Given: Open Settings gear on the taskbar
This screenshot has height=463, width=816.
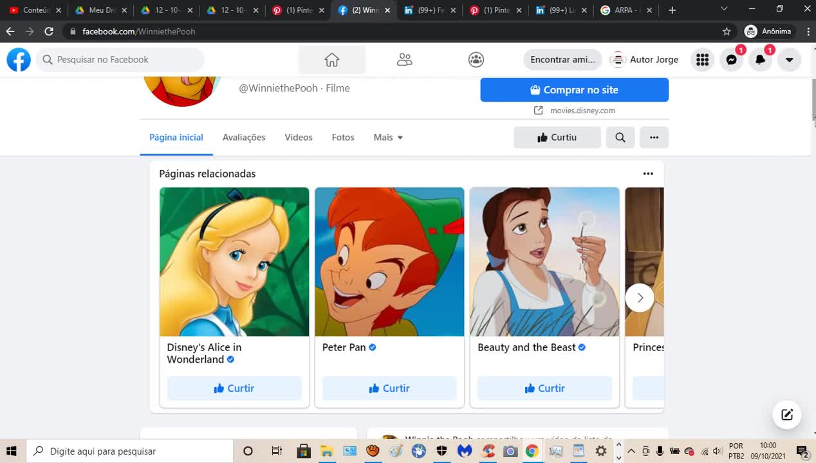Looking at the screenshot, I should pyautogui.click(x=601, y=451).
